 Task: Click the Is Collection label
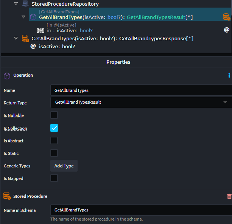(16, 128)
